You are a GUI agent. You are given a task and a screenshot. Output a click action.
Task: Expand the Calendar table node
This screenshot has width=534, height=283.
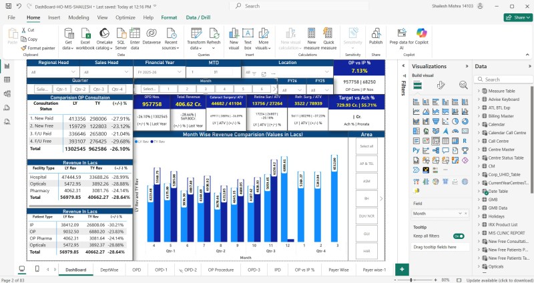pyautogui.click(x=478, y=124)
